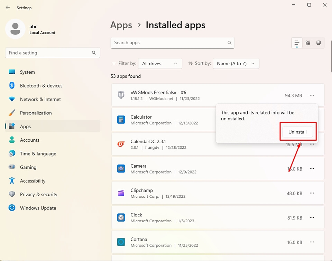Click the Clock app name
Image resolution: width=332 pixels, height=261 pixels.
(x=136, y=215)
